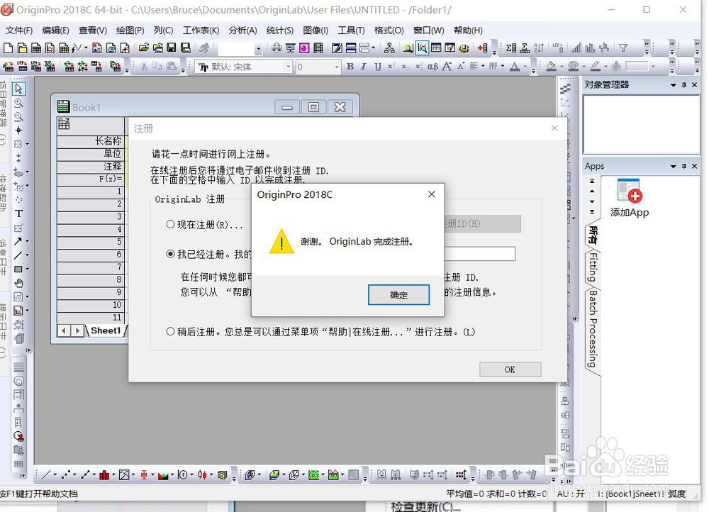Select the Pointer tool
Screen dimensions: 709x512
(x=18, y=89)
